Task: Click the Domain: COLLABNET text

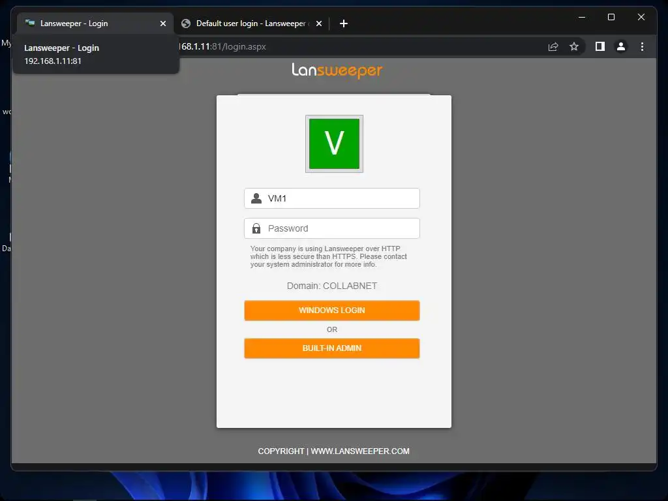Action: [331, 286]
